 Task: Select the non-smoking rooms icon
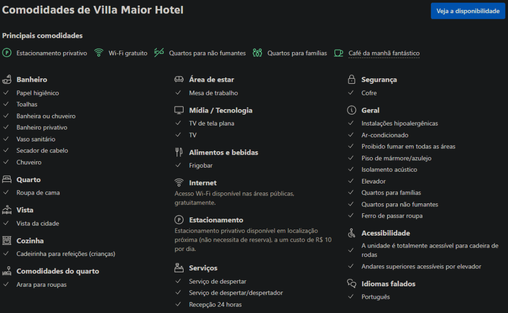coord(159,53)
